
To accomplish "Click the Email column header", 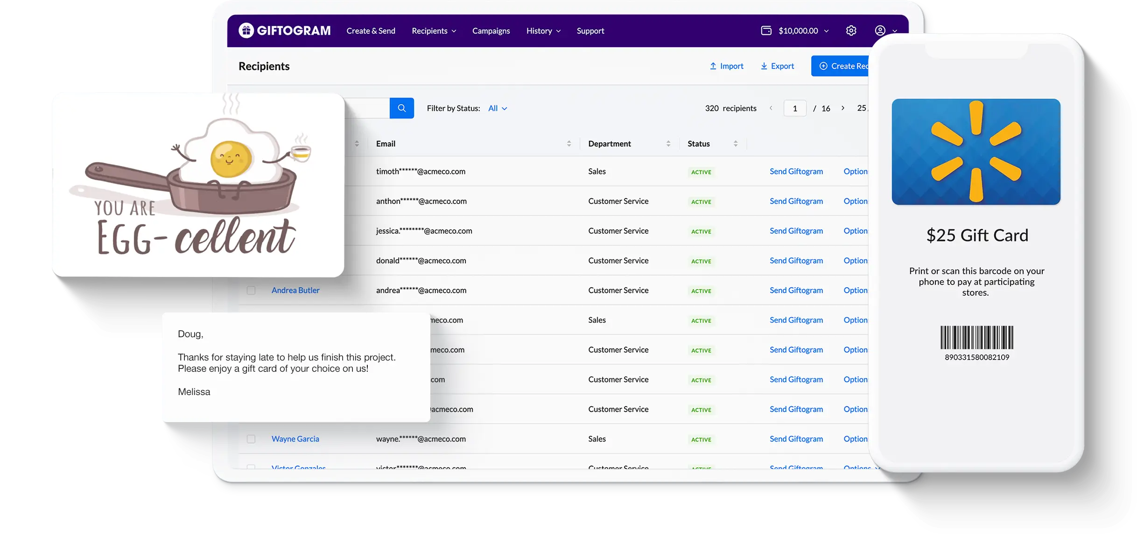I will (x=386, y=144).
